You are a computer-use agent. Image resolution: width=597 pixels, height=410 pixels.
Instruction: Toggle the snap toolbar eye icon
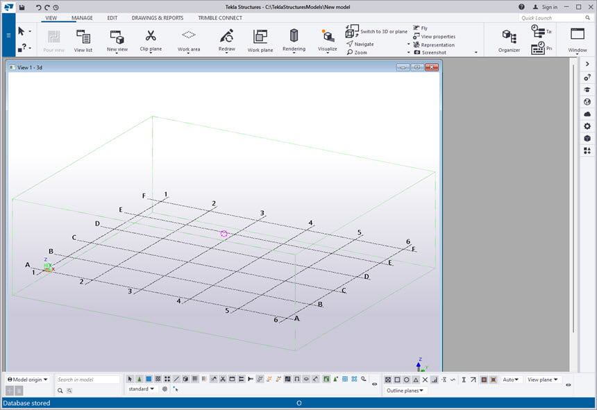click(568, 385)
